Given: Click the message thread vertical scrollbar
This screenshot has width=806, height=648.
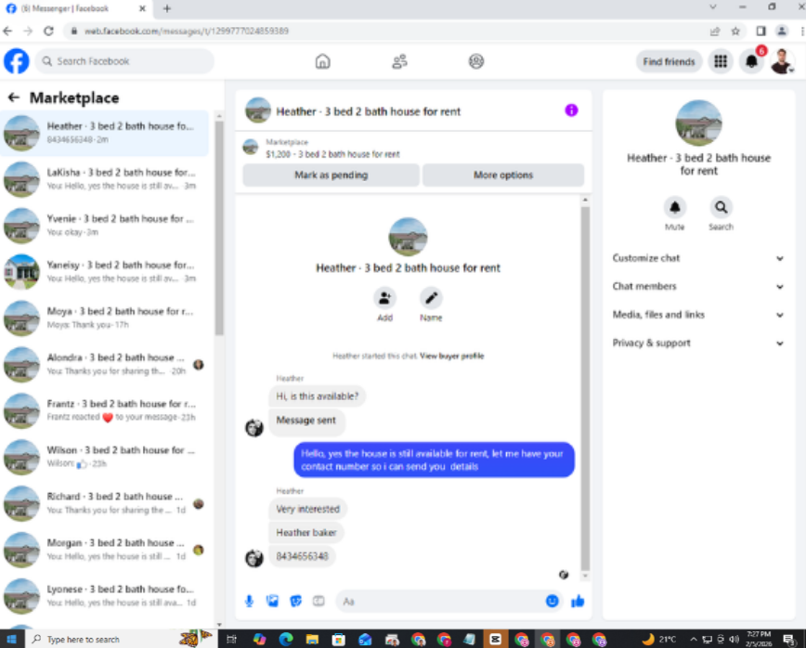Looking at the screenshot, I should tap(584, 388).
